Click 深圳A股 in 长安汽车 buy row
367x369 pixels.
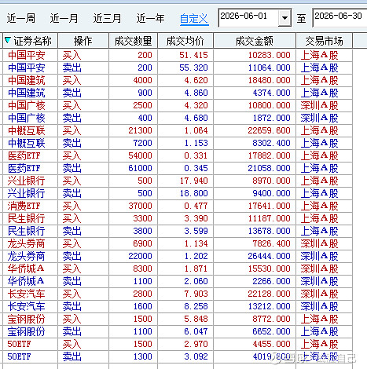[x=319, y=294]
